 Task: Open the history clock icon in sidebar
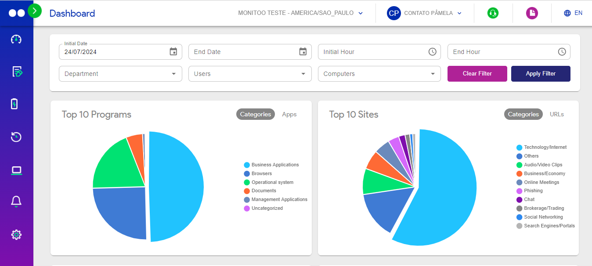[x=16, y=137]
